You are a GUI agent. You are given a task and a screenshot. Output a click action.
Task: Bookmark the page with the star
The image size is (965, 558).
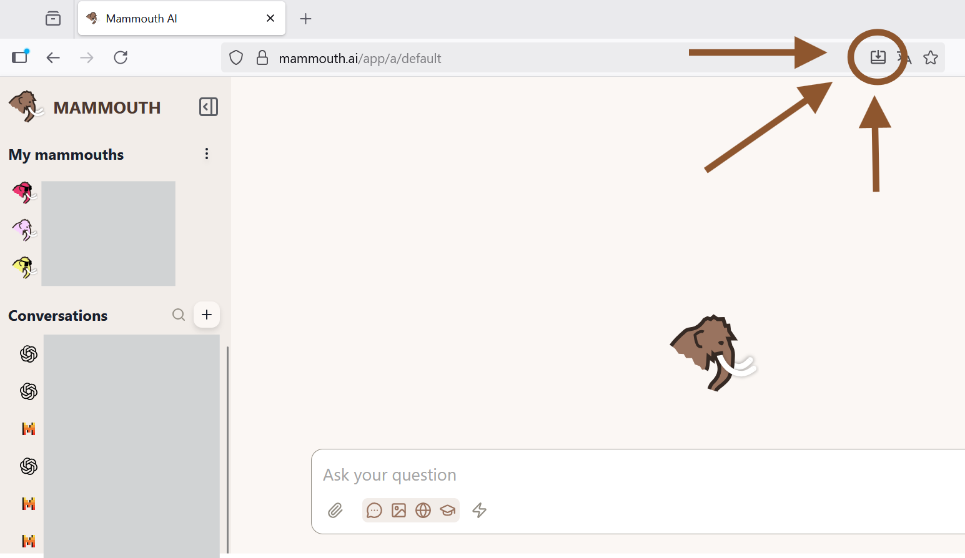tap(931, 57)
